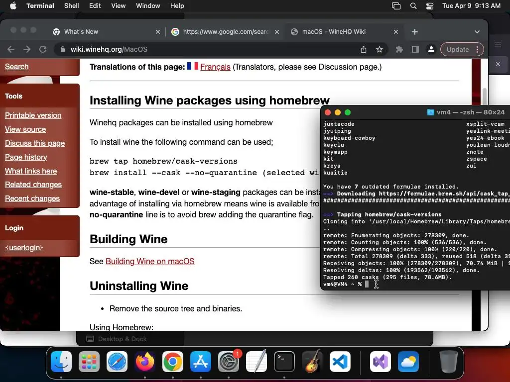510x382 pixels.
Task: Click the wiki.winehq.org address bar
Action: 208,49
